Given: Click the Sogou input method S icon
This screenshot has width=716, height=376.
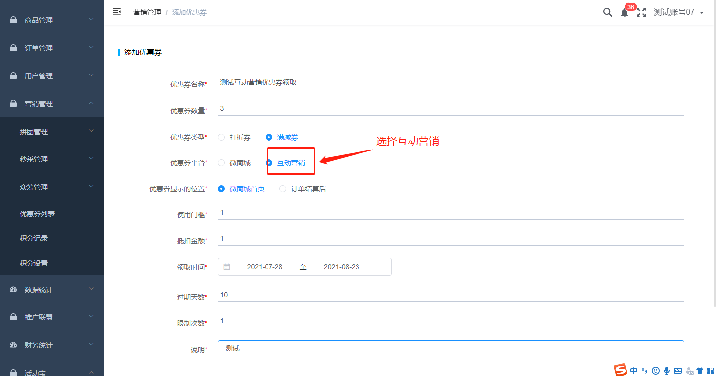Looking at the screenshot, I should 620,370.
